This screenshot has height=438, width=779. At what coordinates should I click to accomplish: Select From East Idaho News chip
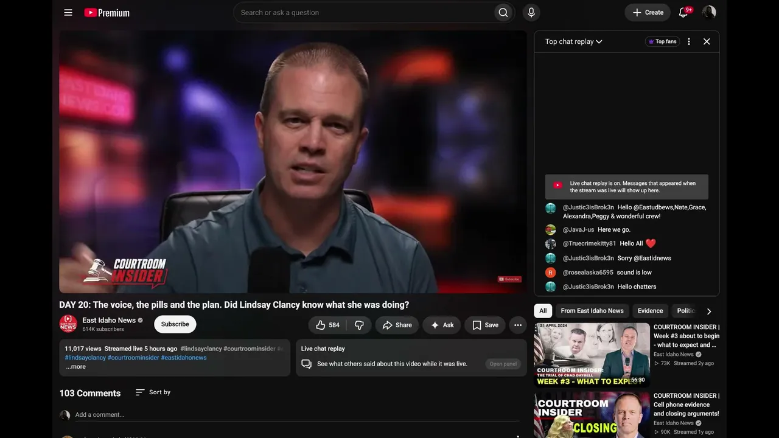pos(592,311)
